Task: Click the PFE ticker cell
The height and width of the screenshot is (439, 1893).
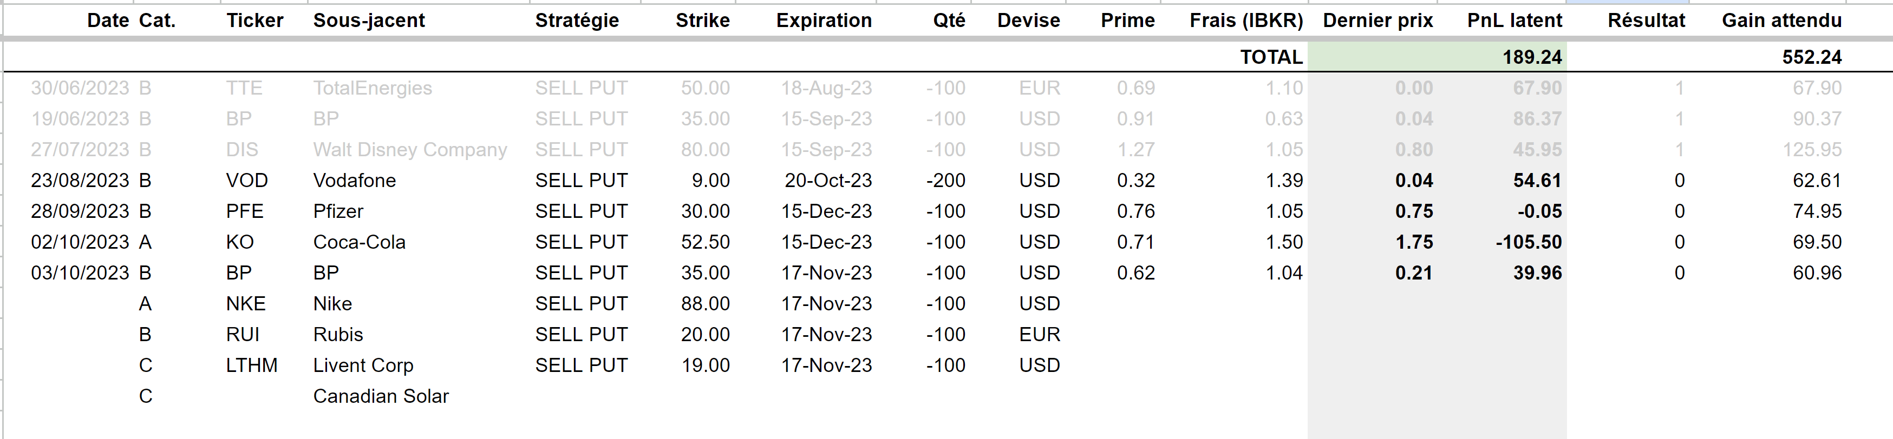Action: tap(244, 211)
